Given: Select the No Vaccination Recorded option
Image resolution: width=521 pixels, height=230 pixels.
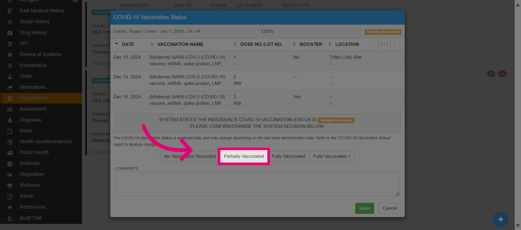Looking at the screenshot, I should (190, 156).
